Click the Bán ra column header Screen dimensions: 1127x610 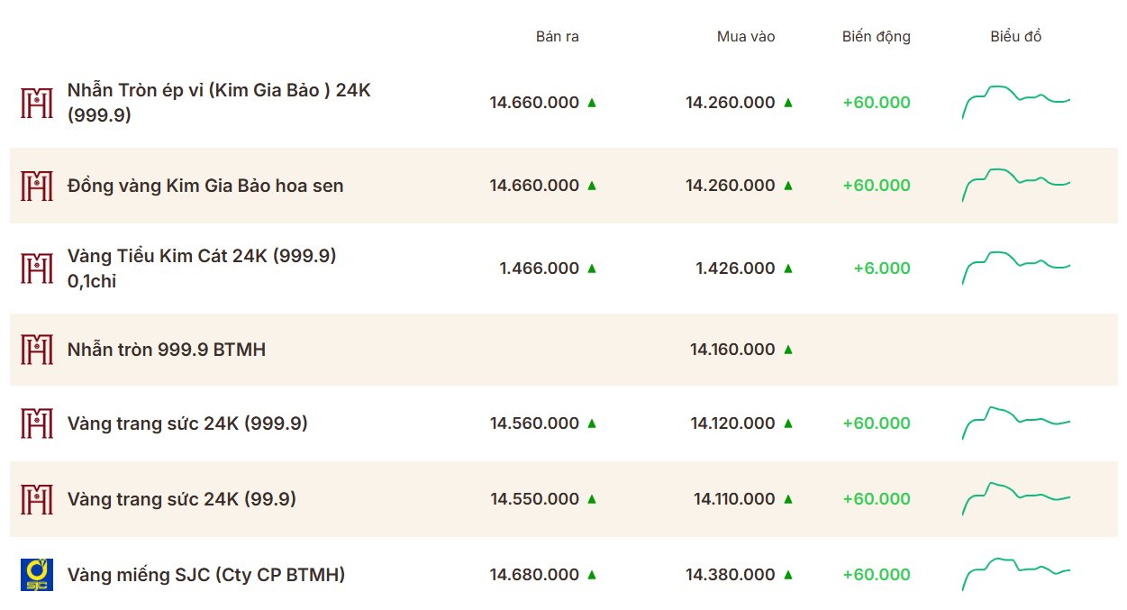[558, 37]
